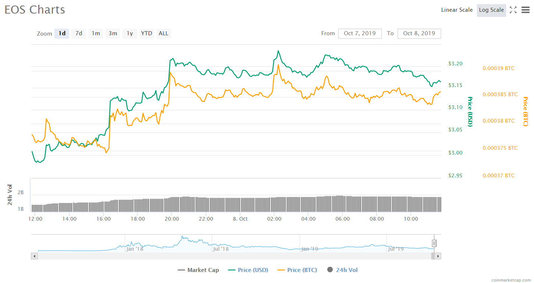This screenshot has width=534, height=283.
Task: Click the fullscreen expand icon
Action: pos(513,10)
